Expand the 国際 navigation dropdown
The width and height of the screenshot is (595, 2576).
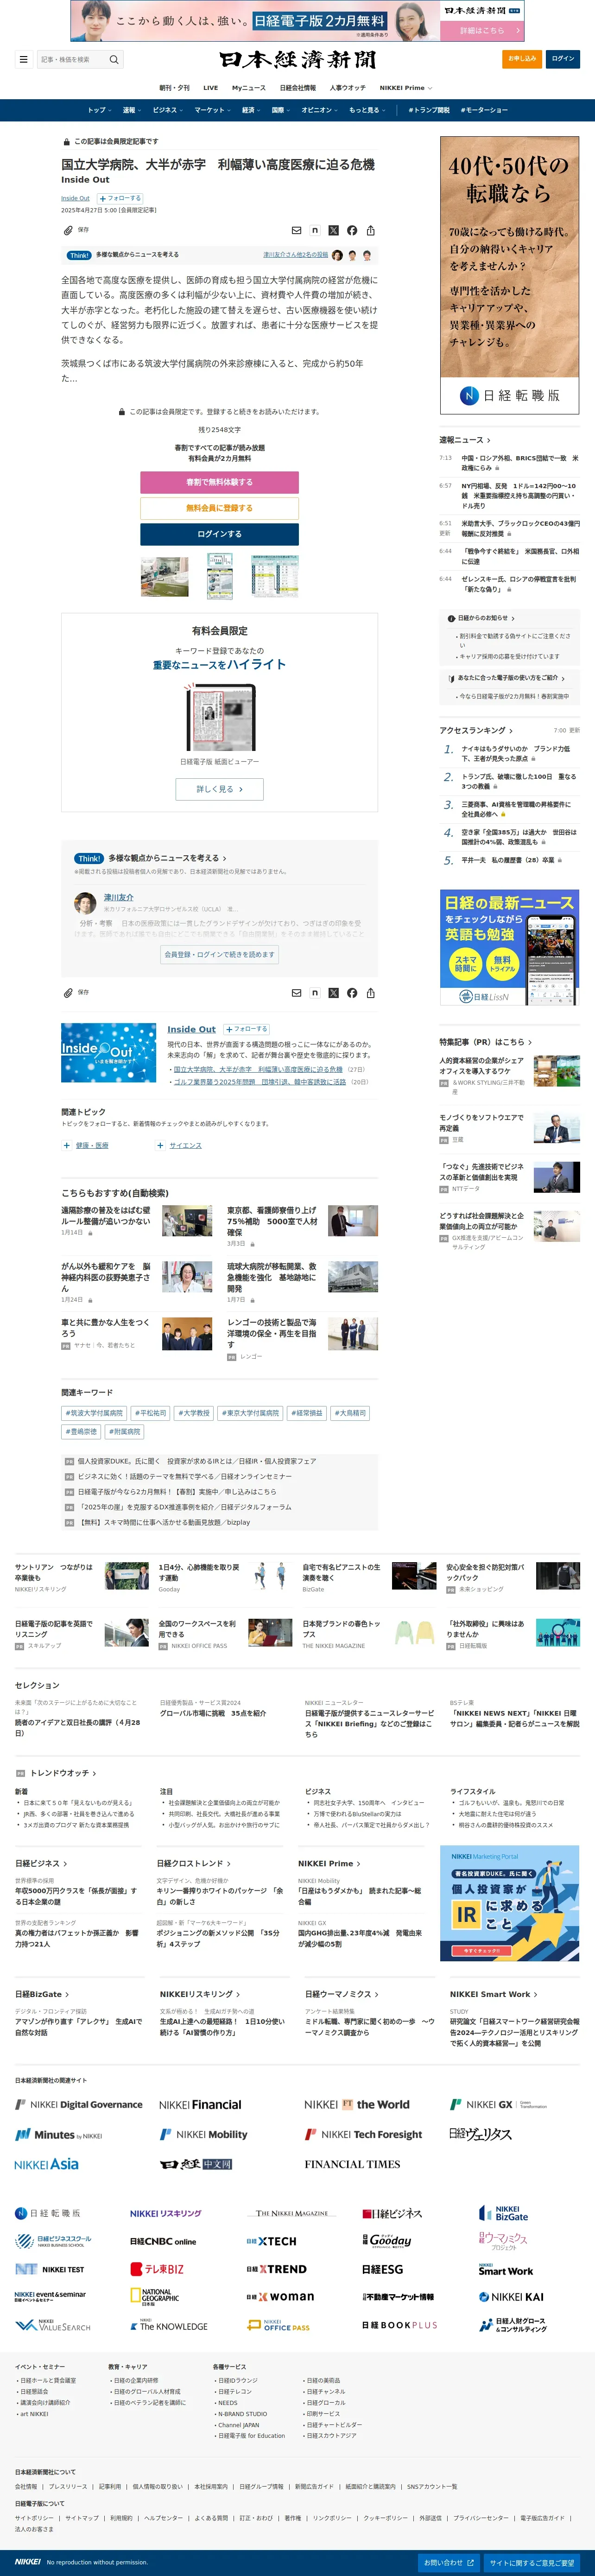pyautogui.click(x=280, y=110)
